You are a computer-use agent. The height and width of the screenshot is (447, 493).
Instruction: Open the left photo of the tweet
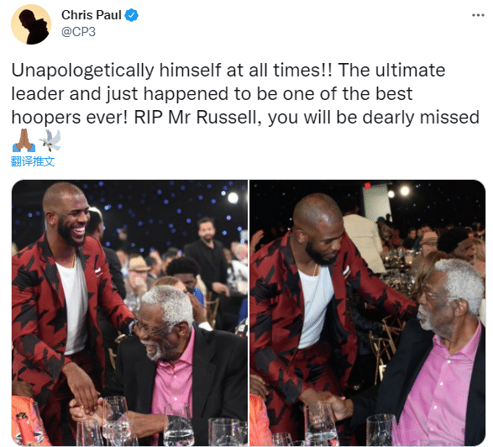[129, 313]
